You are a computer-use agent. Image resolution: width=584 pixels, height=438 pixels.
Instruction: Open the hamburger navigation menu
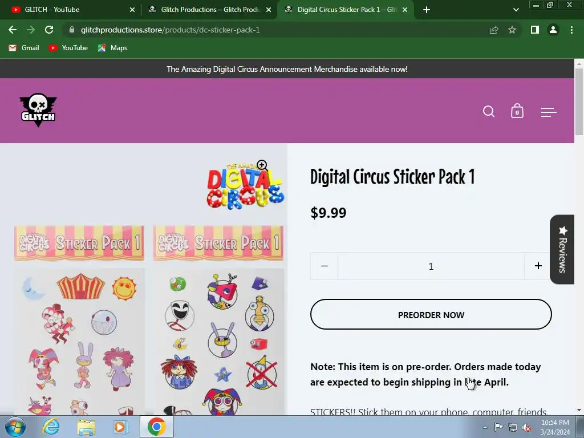549,112
